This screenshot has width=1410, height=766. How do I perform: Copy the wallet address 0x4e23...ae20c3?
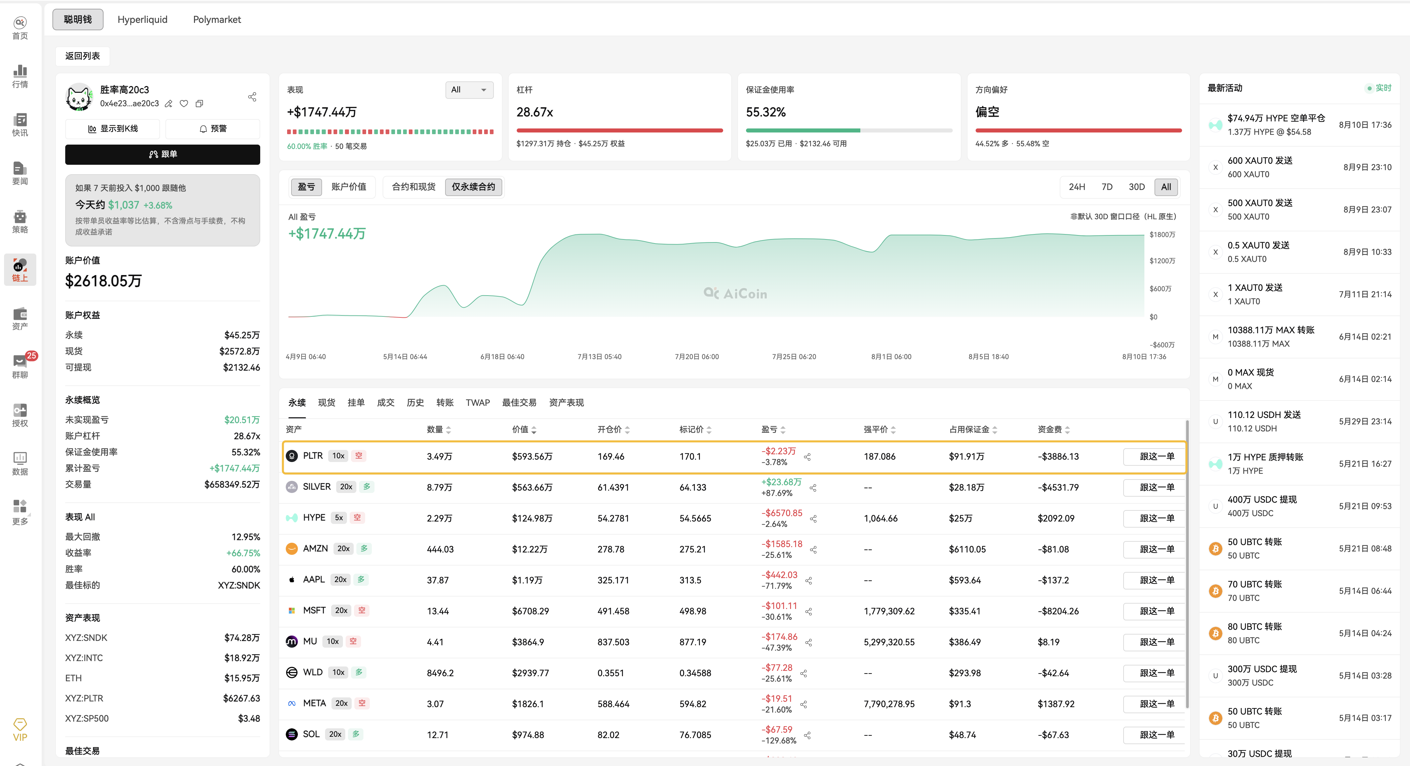(199, 104)
